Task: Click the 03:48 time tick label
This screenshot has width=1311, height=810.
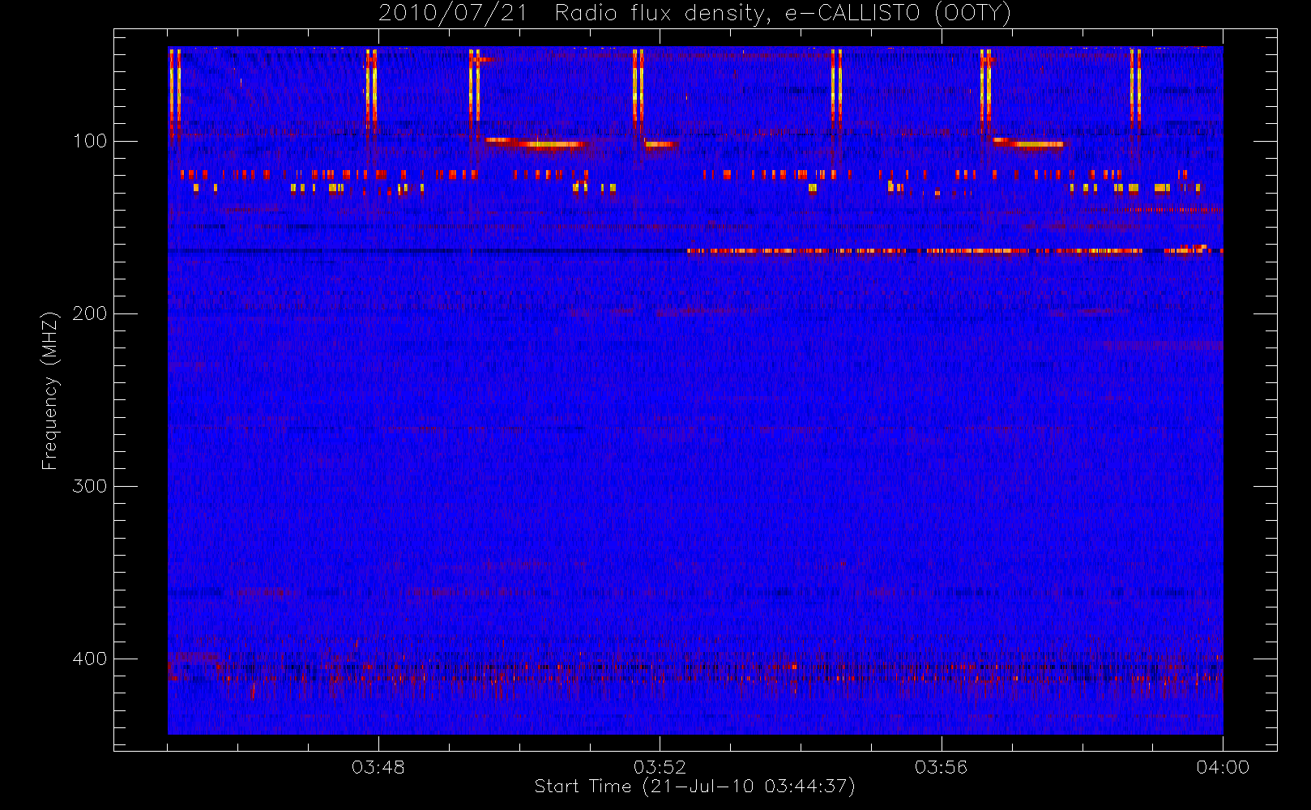Action: (x=378, y=767)
